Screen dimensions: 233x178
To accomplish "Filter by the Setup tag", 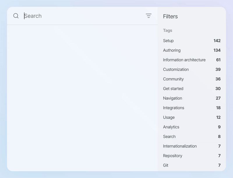I will 168,41.
